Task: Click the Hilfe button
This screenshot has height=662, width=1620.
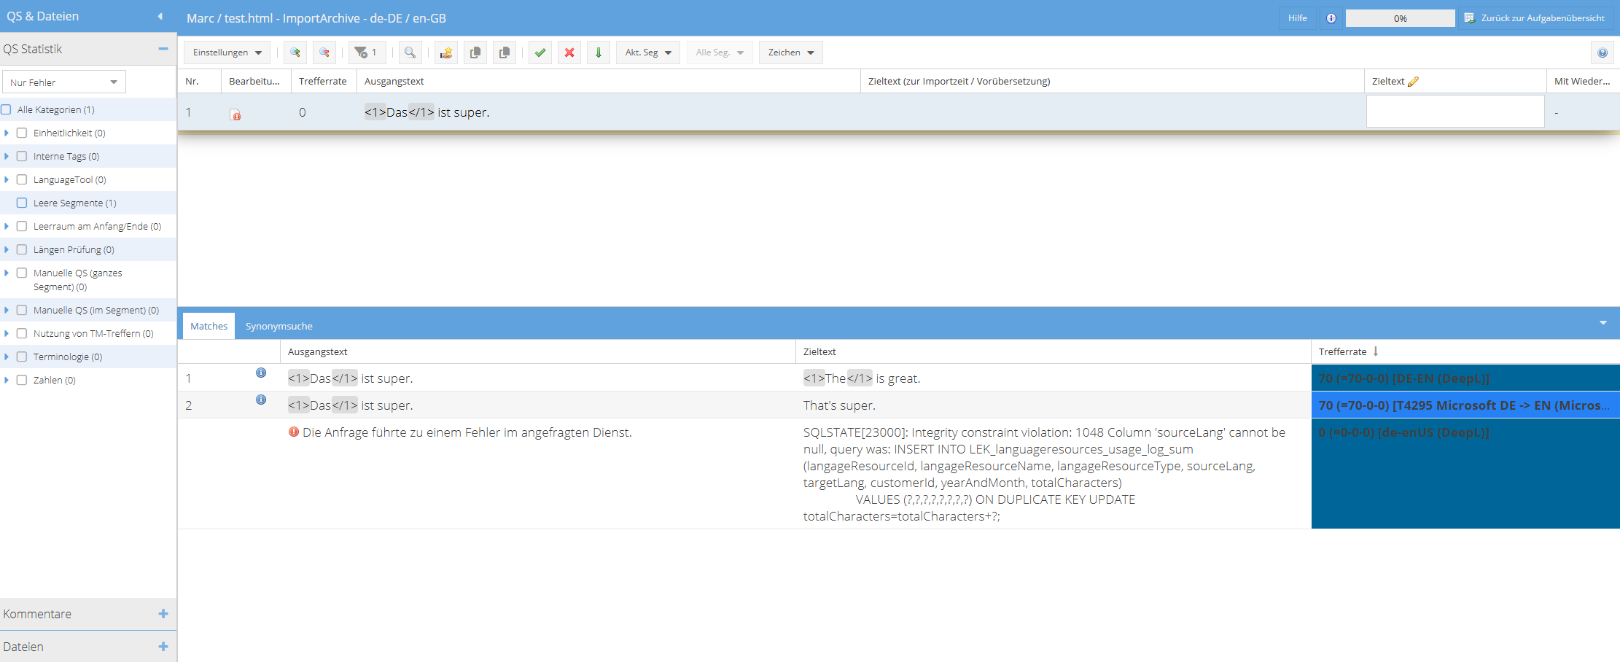Action: click(1297, 18)
